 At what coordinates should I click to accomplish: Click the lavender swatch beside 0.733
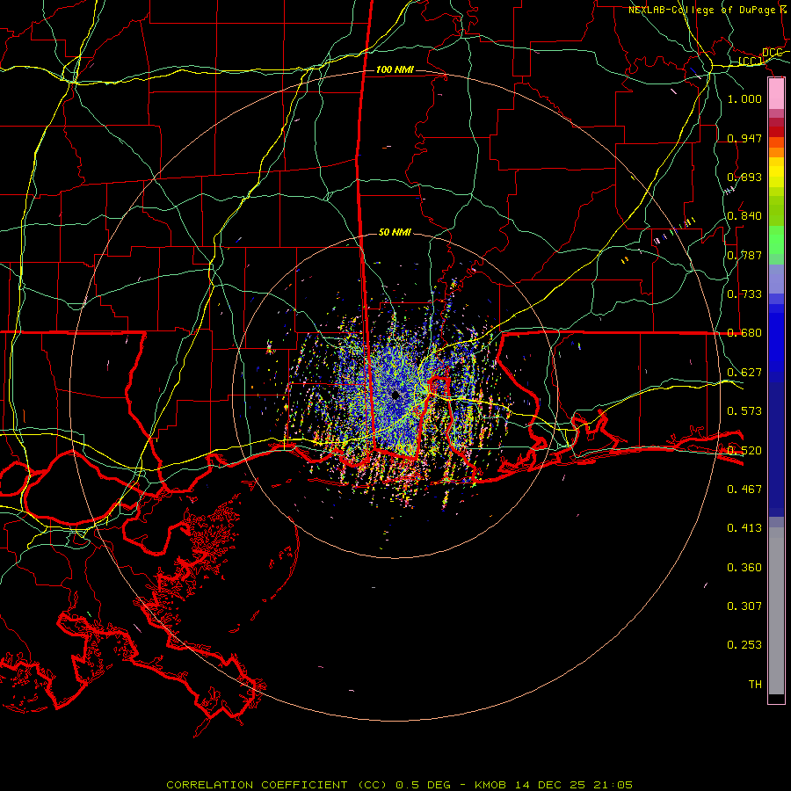click(x=776, y=279)
